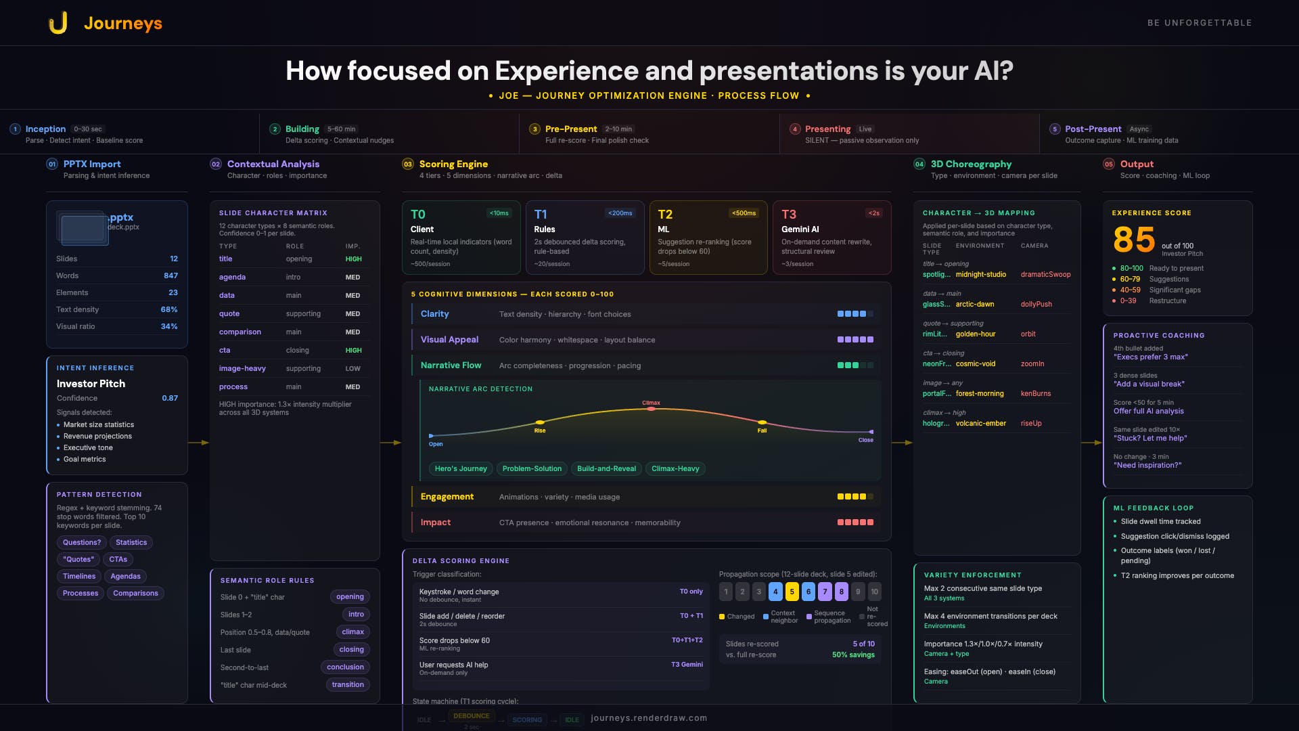Click the Comparisons pattern tag
Viewport: 1299px width, 731px height.
click(135, 594)
